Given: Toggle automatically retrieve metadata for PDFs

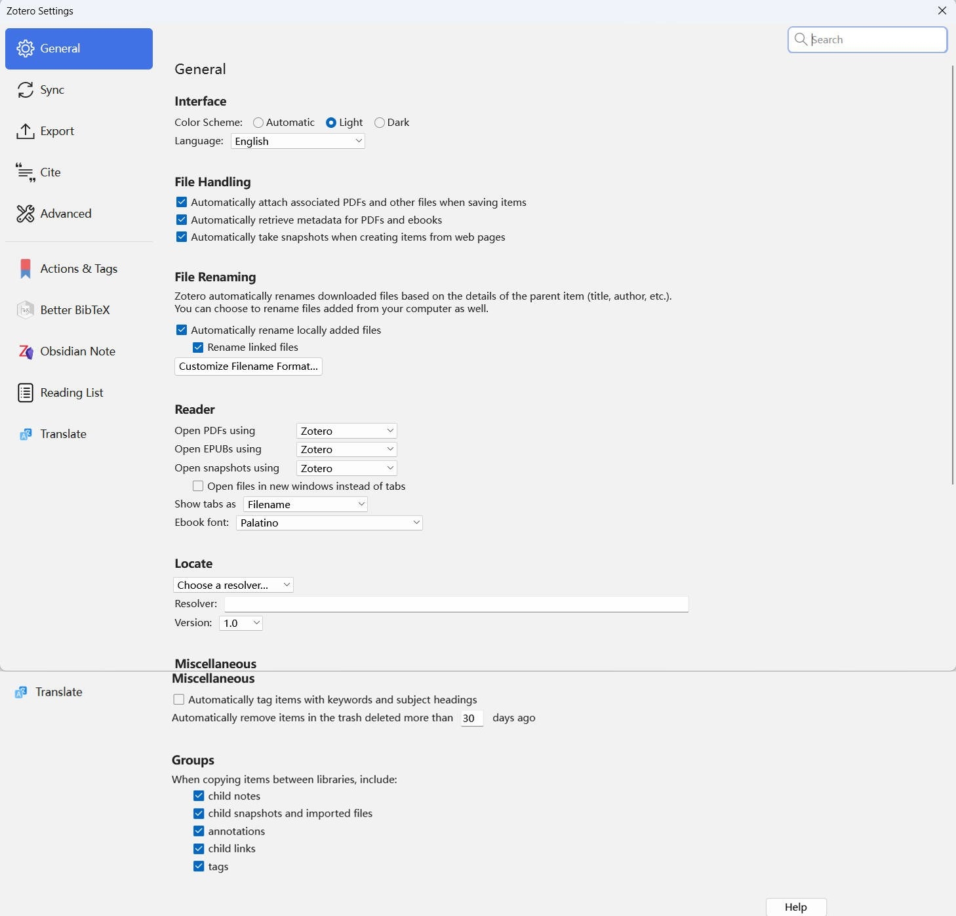Looking at the screenshot, I should pyautogui.click(x=182, y=220).
